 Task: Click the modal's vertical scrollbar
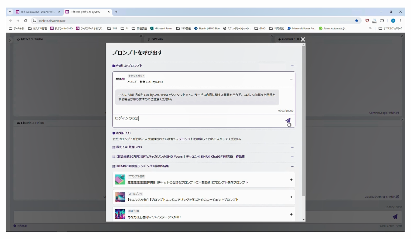(304, 121)
